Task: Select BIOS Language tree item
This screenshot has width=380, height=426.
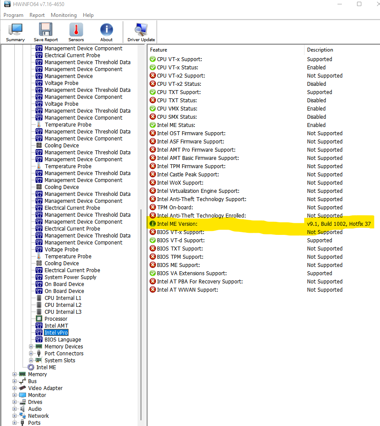Action: click(x=63, y=340)
